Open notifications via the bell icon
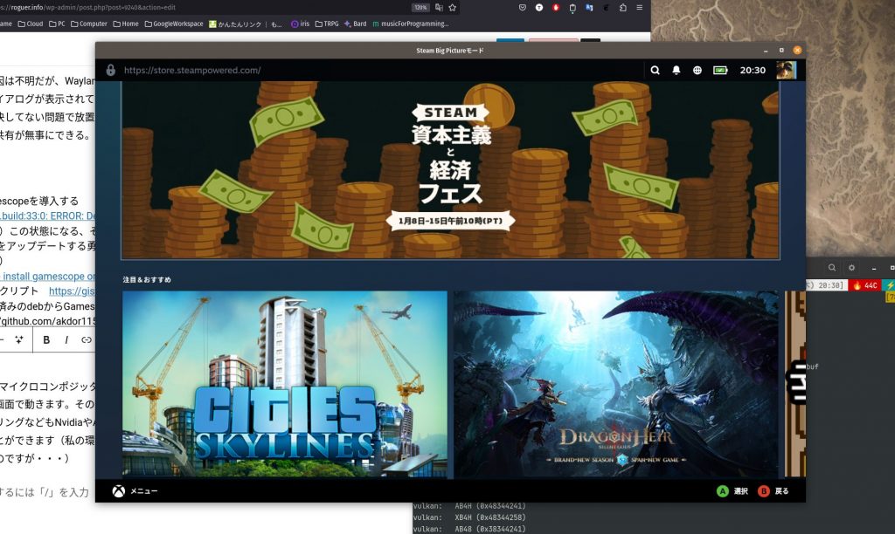Viewport: 895px width, 534px height. coord(676,70)
